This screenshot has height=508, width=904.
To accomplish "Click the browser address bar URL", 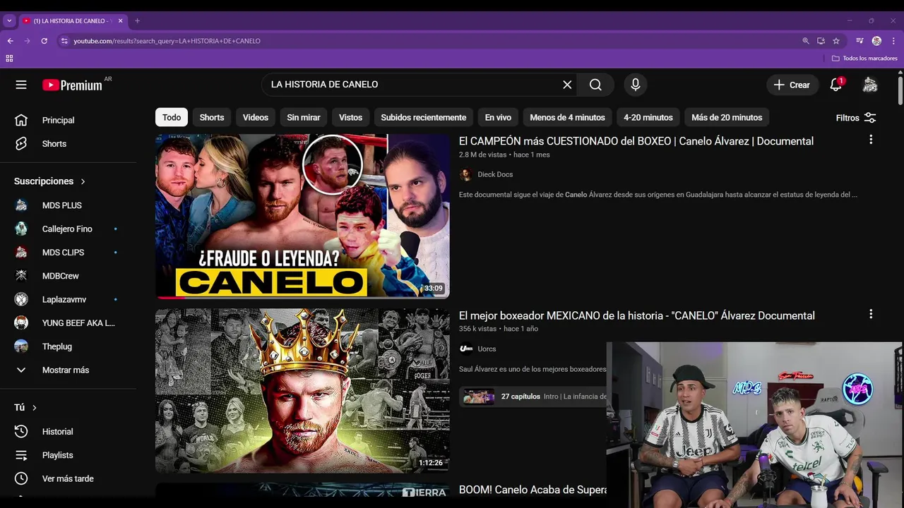I will [167, 41].
